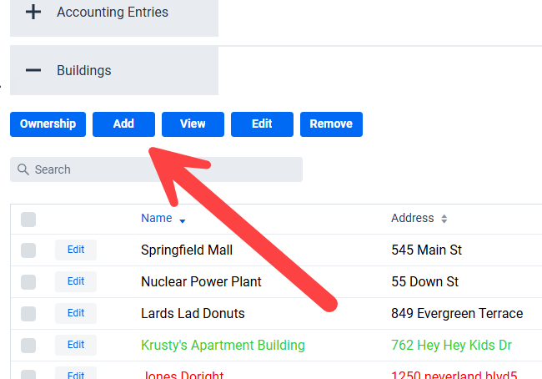This screenshot has width=542, height=379.
Task: Click the 55 Down St address cell
Action: coord(424,281)
